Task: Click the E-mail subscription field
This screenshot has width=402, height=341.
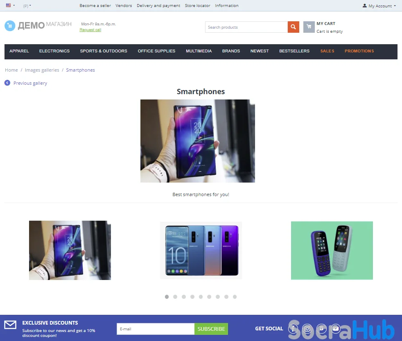Action: (156, 329)
